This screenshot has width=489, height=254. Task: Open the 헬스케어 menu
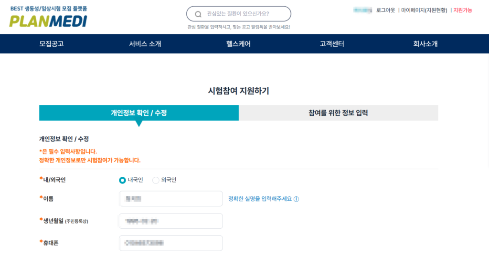tap(238, 44)
